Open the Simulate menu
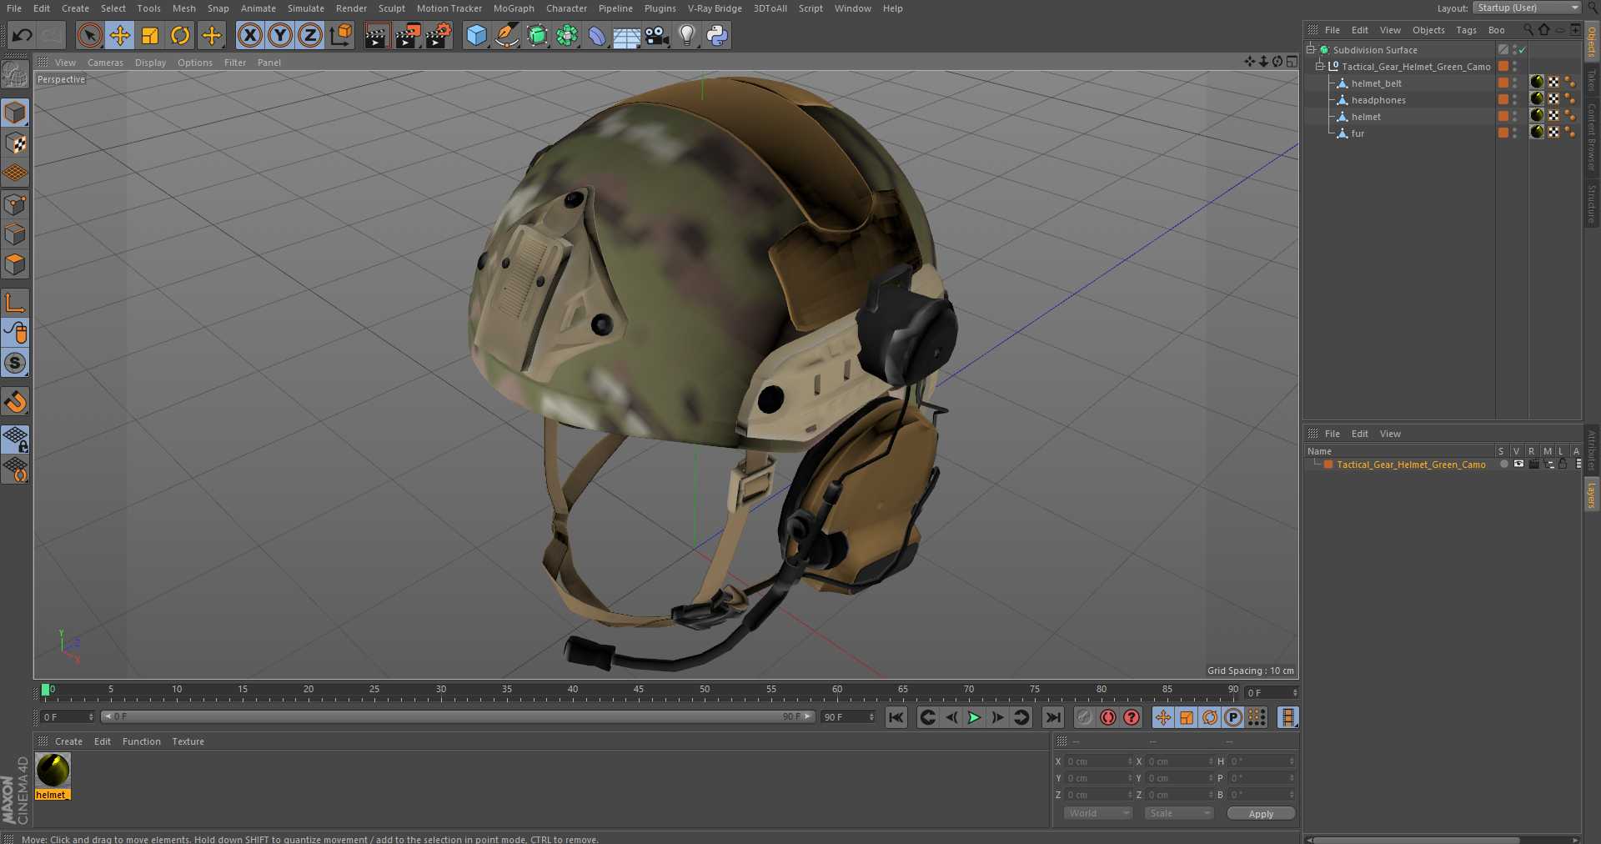 pyautogui.click(x=306, y=8)
